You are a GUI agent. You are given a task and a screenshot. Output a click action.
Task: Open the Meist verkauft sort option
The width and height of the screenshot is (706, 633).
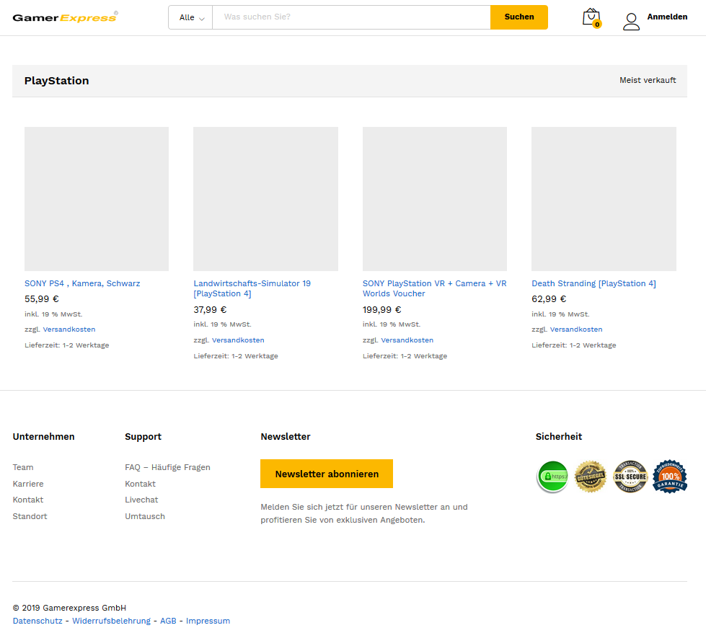coord(648,80)
